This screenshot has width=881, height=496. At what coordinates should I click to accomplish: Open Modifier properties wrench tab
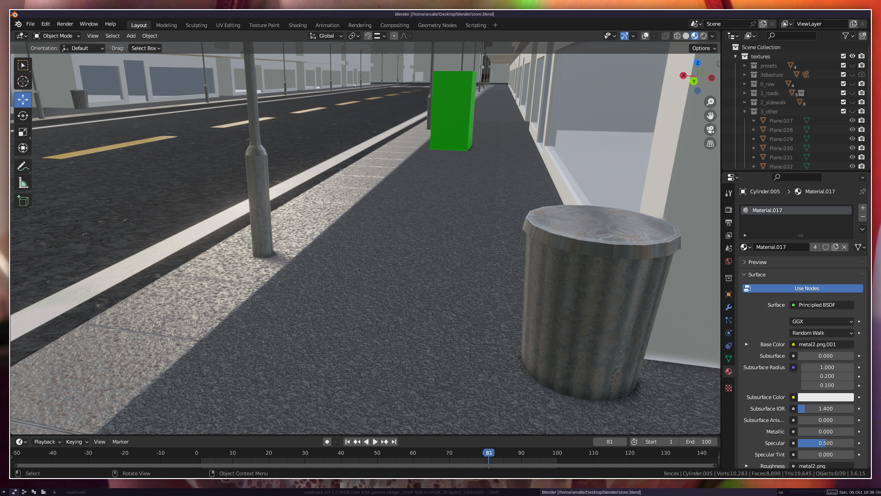[x=729, y=307]
